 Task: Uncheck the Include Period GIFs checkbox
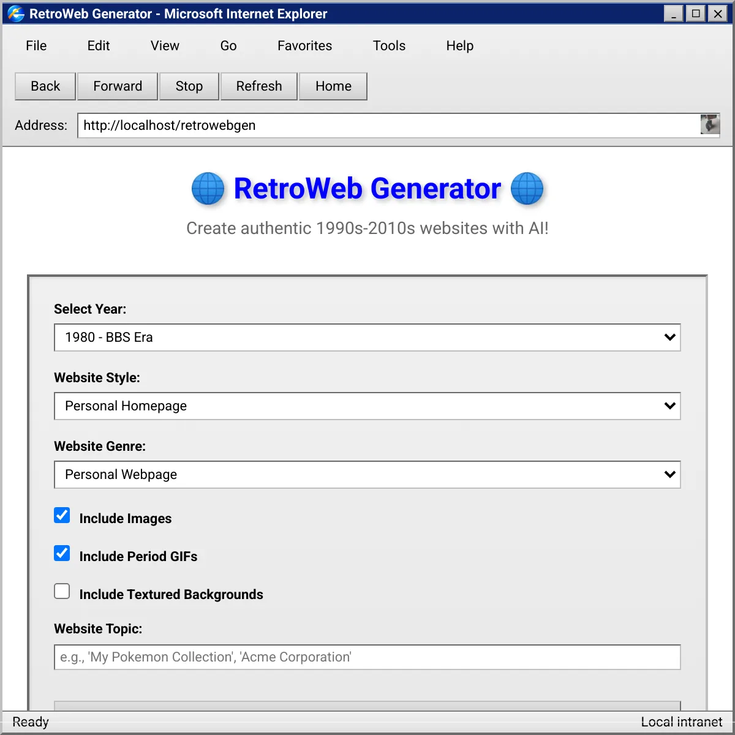coord(62,553)
